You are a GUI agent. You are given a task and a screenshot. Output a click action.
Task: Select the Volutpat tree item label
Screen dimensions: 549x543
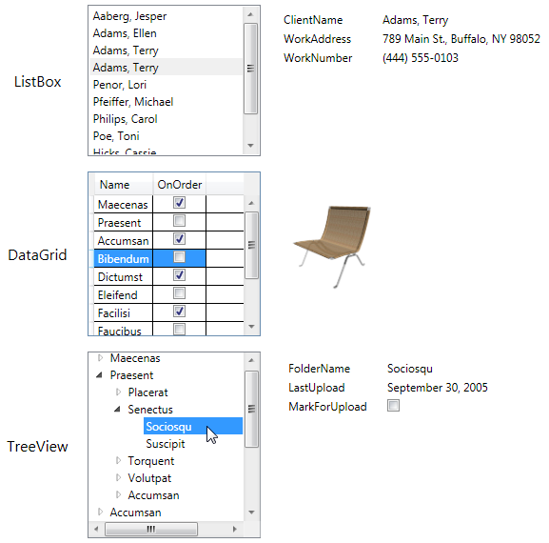point(149,478)
